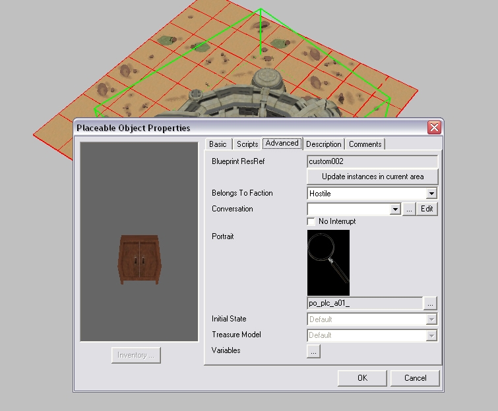Click the magnifying glass portrait image

click(328, 263)
